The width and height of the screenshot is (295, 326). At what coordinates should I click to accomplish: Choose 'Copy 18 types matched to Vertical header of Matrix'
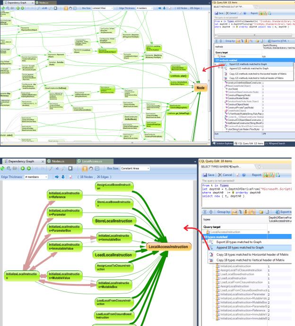coord(250,260)
